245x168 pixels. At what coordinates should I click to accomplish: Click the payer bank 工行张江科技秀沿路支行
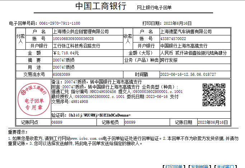[x=76, y=46]
